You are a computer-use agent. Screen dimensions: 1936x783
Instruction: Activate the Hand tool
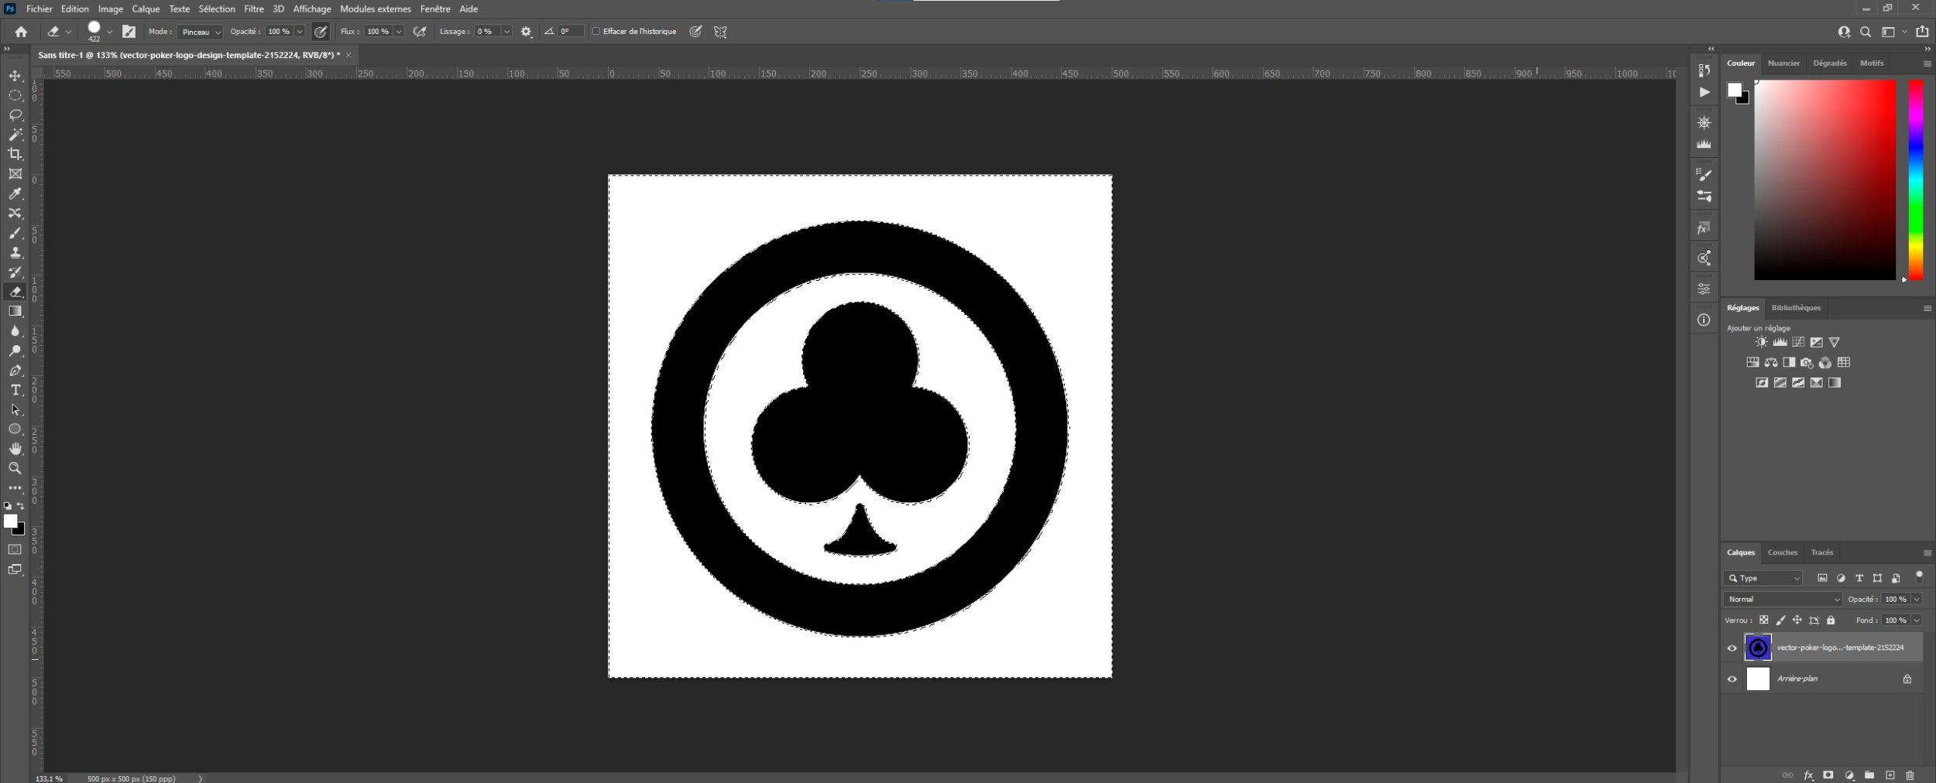pos(15,449)
